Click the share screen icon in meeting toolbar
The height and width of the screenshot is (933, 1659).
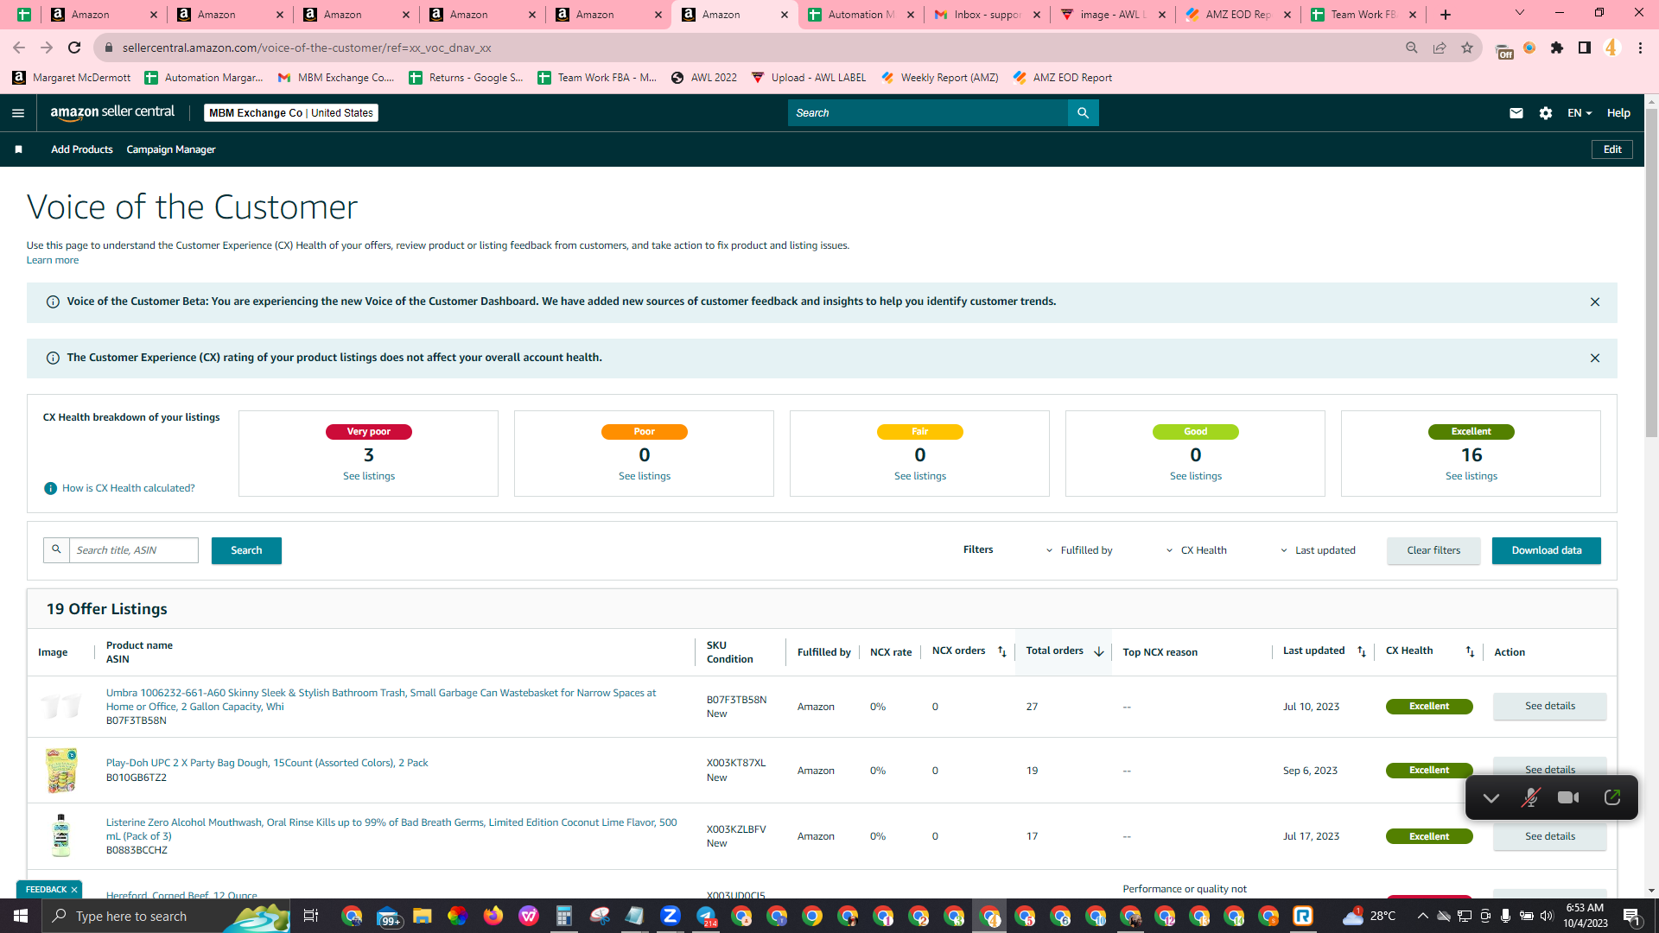(1612, 797)
